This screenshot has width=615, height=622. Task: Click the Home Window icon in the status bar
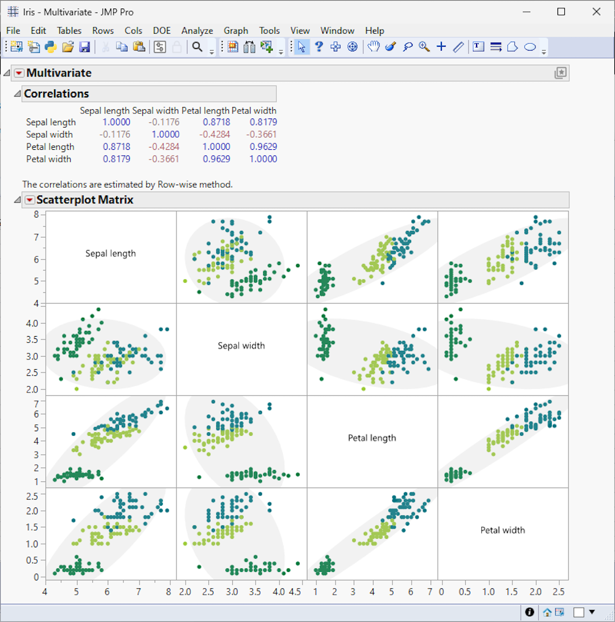click(546, 612)
